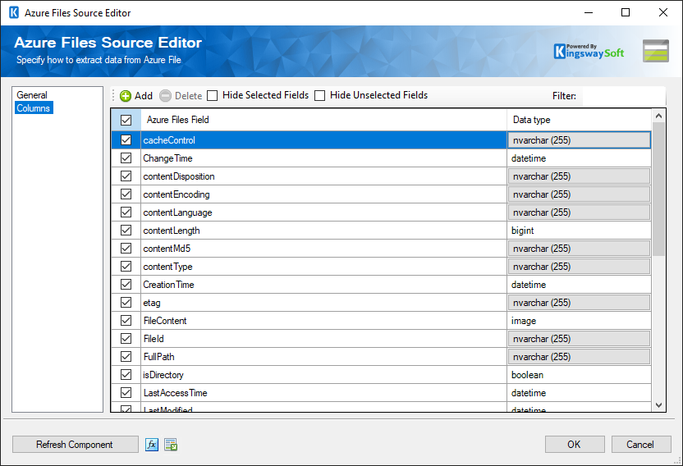Select the FileContent field name
Viewport: 683px width, 466px height.
pyautogui.click(x=165, y=321)
